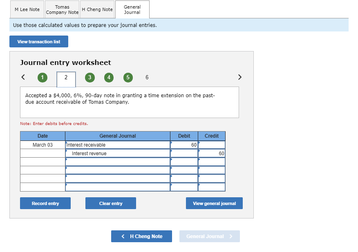Open the Interest receivable account dropdown
Image resolution: width=358 pixels, height=252 pixels.
tap(118, 145)
